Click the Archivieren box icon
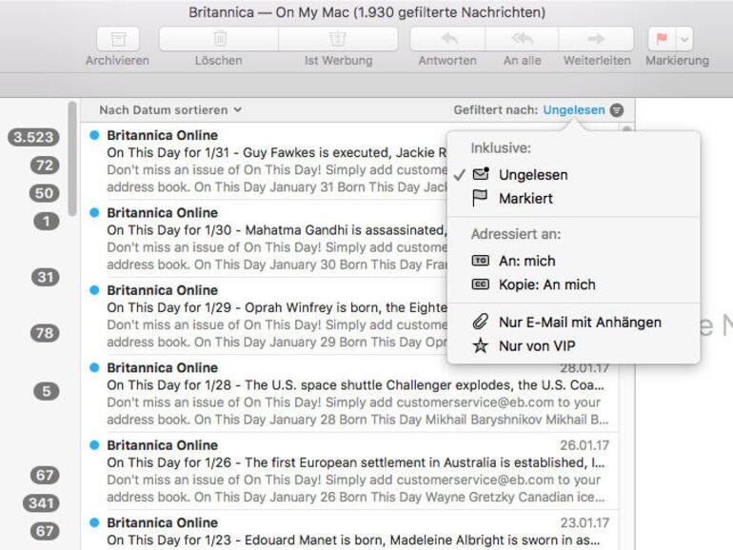733x550 pixels. (118, 39)
